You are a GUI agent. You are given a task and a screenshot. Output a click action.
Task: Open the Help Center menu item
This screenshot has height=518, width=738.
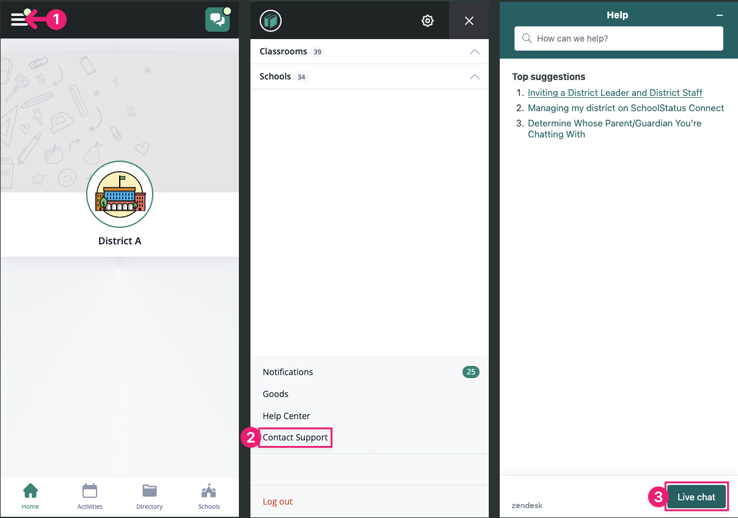[x=287, y=416]
